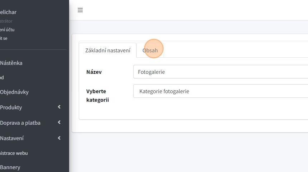
Task: Open Nástěnka in the sidebar
Action: pyautogui.click(x=11, y=63)
